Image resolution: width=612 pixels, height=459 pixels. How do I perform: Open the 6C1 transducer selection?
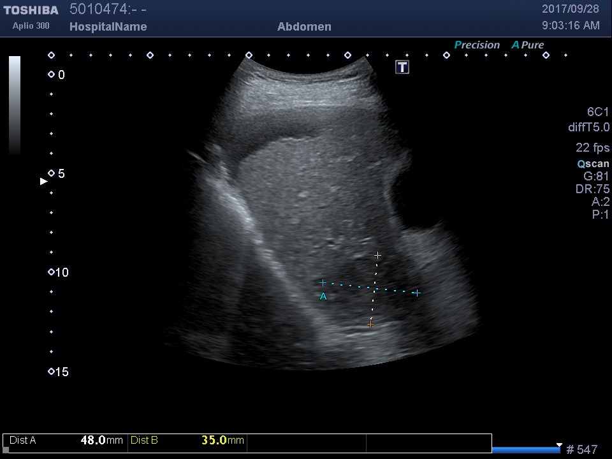[x=598, y=112]
